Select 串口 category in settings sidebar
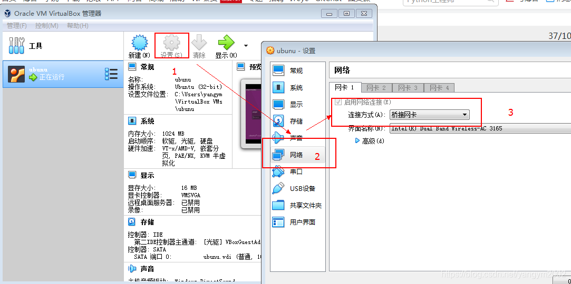The image size is (571, 284). click(298, 171)
